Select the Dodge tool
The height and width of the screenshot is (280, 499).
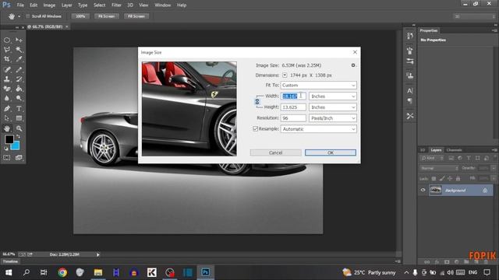(x=19, y=98)
